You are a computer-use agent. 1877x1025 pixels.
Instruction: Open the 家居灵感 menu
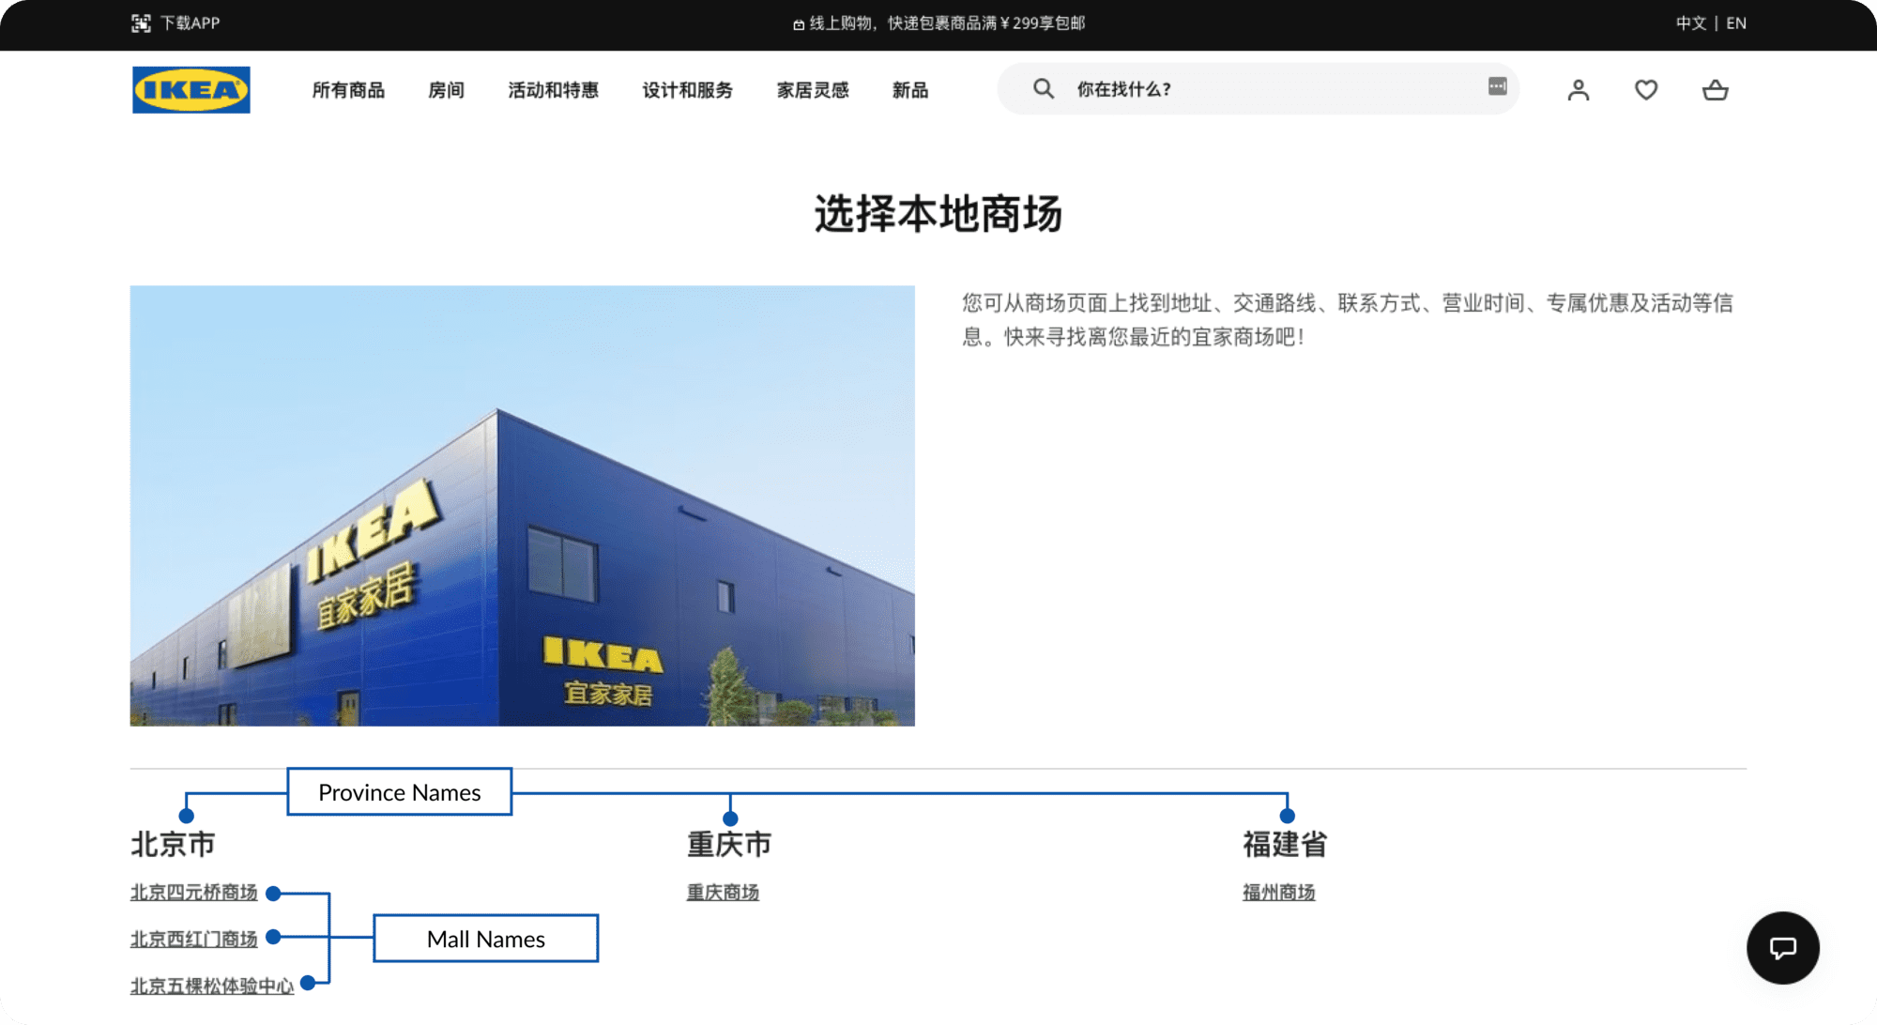tap(813, 90)
